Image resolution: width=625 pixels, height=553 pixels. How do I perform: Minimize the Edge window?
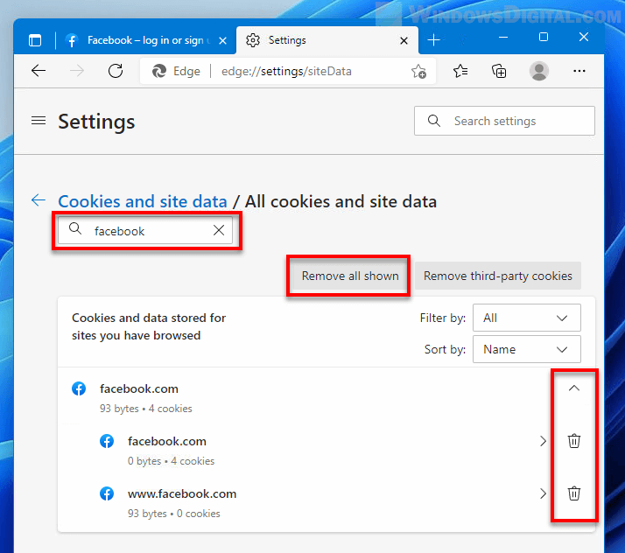point(503,38)
